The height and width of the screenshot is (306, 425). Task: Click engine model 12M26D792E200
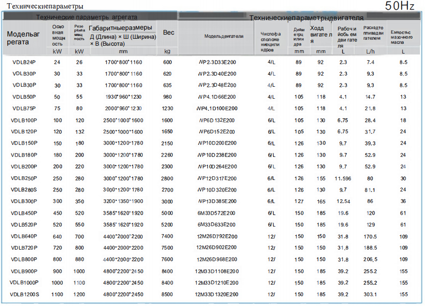(216, 236)
